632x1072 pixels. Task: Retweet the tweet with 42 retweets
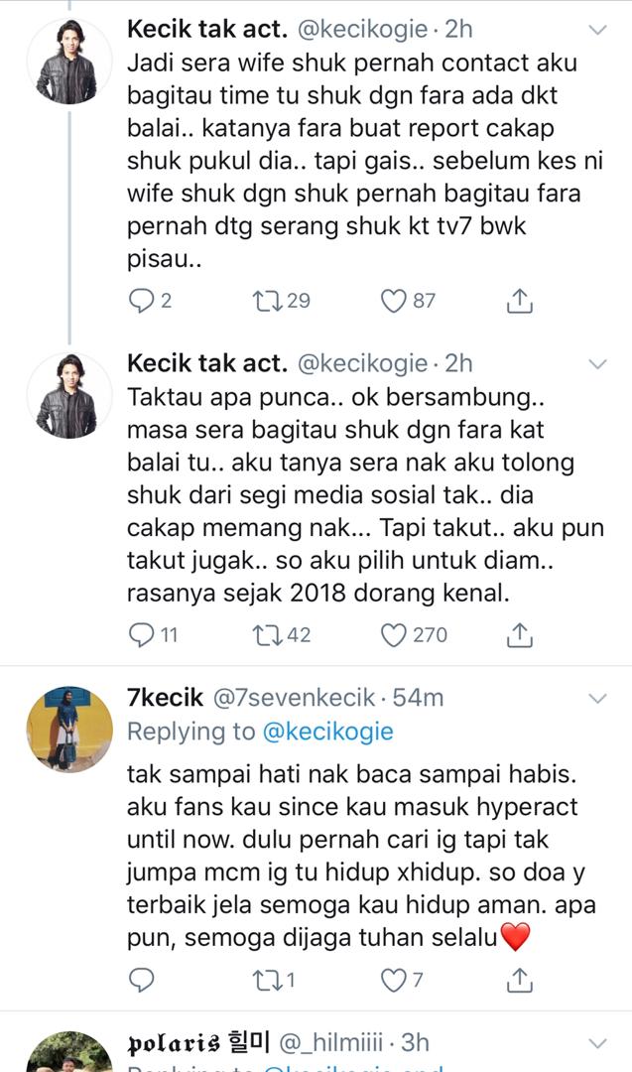point(268,634)
